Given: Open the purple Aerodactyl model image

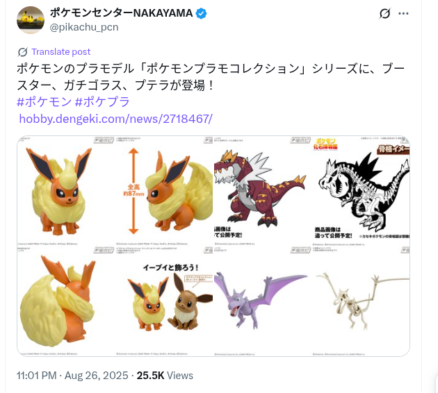Looking at the screenshot, I should click(262, 301).
